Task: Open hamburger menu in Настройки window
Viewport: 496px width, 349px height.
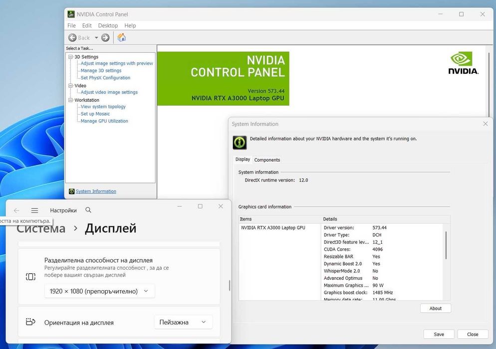Action: click(x=35, y=210)
